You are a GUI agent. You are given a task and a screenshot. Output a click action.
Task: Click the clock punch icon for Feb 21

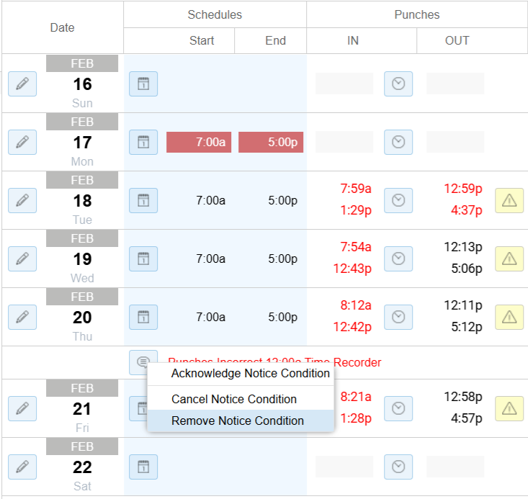[x=398, y=408]
